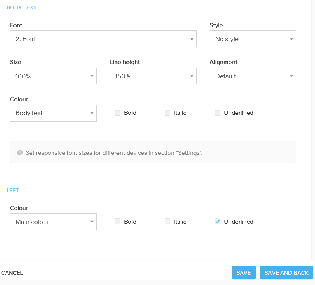Uncheck Underlined in the Left section
Image resolution: width=315 pixels, height=285 pixels.
[x=218, y=222]
